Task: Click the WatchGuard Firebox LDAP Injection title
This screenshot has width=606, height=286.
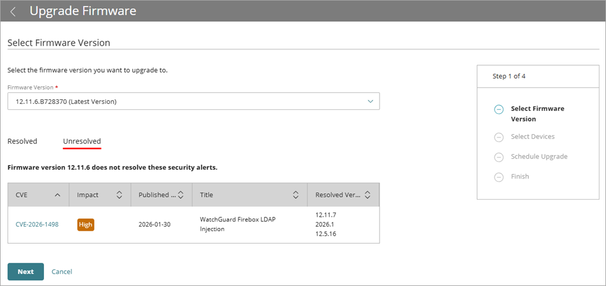Action: (x=238, y=224)
